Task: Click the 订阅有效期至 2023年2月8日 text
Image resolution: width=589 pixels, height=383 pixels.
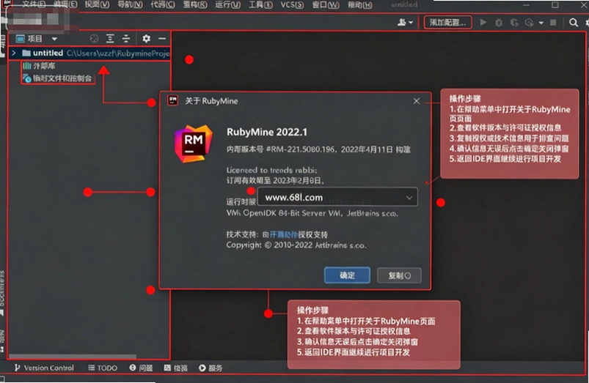Action: (x=275, y=180)
